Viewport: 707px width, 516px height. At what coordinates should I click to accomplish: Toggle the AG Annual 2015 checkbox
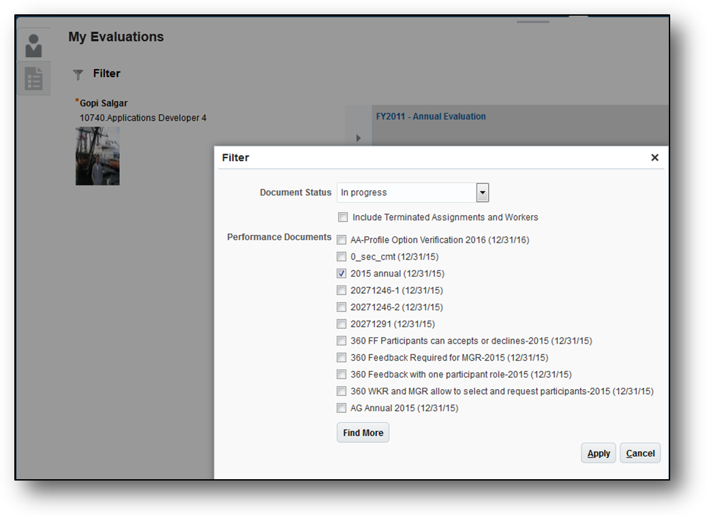342,408
